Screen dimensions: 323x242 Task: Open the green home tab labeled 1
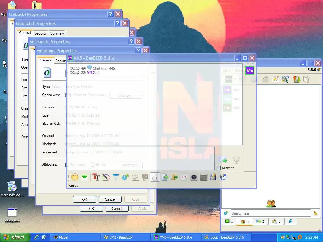229,222
